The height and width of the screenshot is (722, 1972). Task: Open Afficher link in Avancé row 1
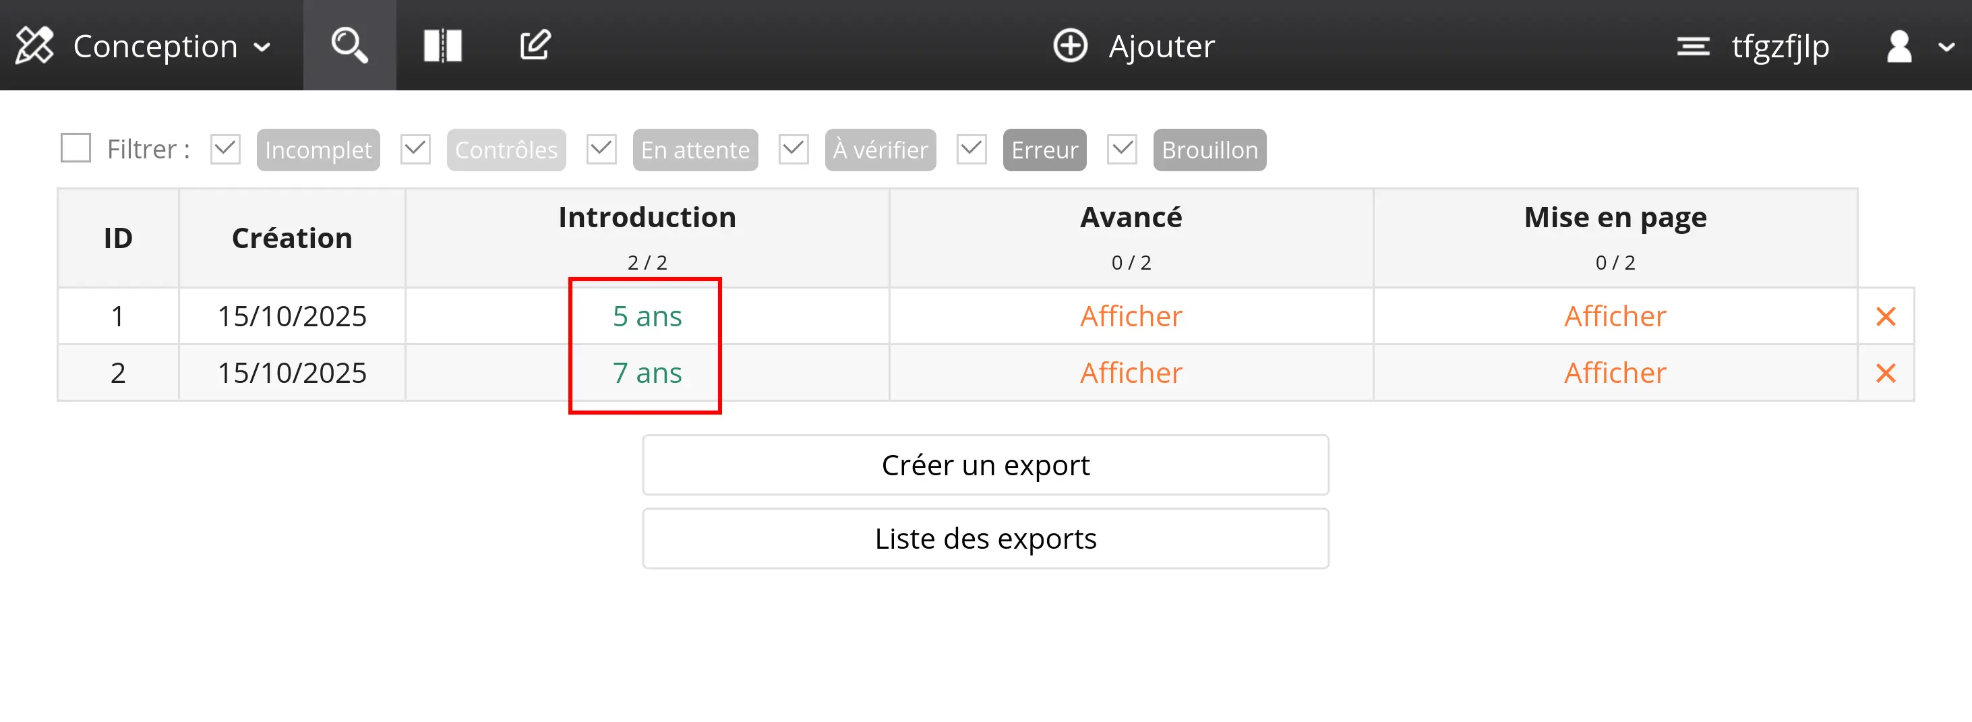pyautogui.click(x=1131, y=316)
